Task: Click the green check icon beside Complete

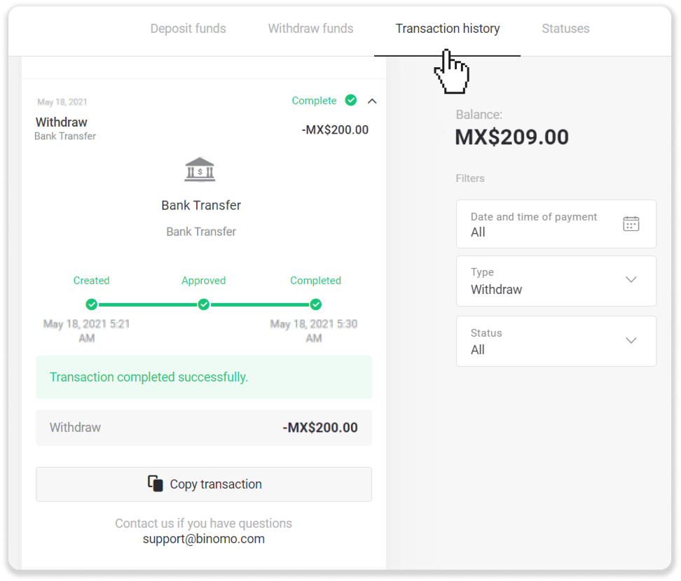Action: [x=351, y=101]
